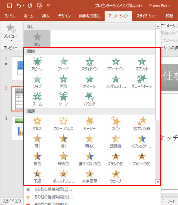Select the ホイール entrance effect
This screenshot has width=178, height=205.
point(89,82)
